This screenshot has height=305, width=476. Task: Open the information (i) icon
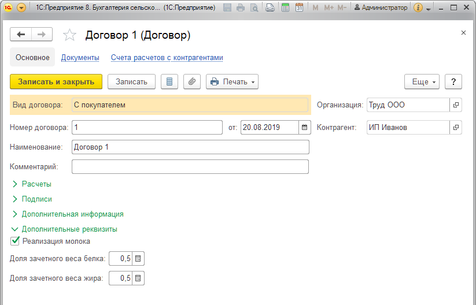pyautogui.click(x=418, y=8)
